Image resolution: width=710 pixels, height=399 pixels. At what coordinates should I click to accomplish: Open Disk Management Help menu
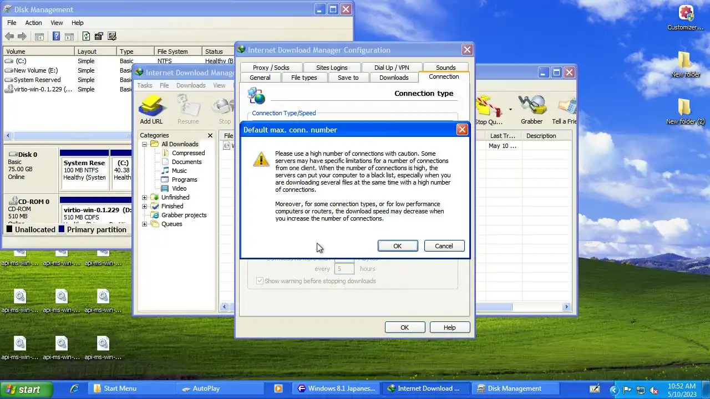pyautogui.click(x=77, y=23)
